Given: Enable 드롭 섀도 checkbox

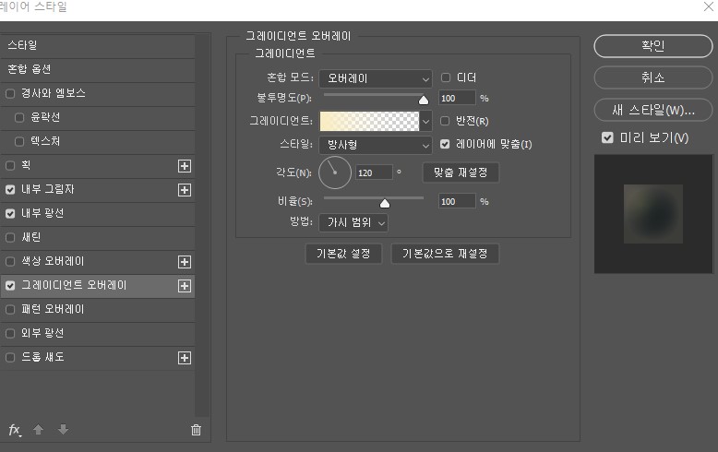Looking at the screenshot, I should click(x=10, y=357).
